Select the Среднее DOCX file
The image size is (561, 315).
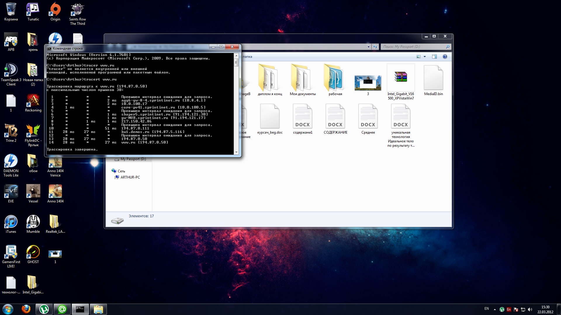[x=368, y=119]
